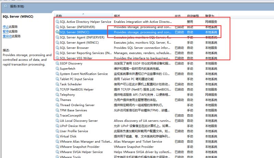Screen dimensions: 274x158
Task: Click gear icon of User Profile Service
Action: pos(57,131)
